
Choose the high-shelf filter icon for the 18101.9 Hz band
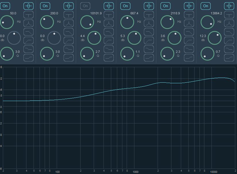point(109,58)
